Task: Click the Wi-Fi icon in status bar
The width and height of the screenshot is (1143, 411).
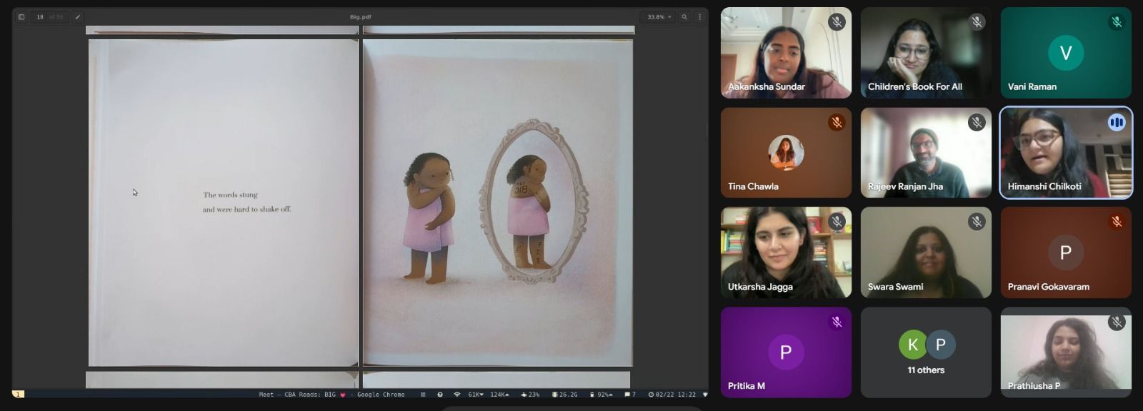Action: (x=457, y=395)
